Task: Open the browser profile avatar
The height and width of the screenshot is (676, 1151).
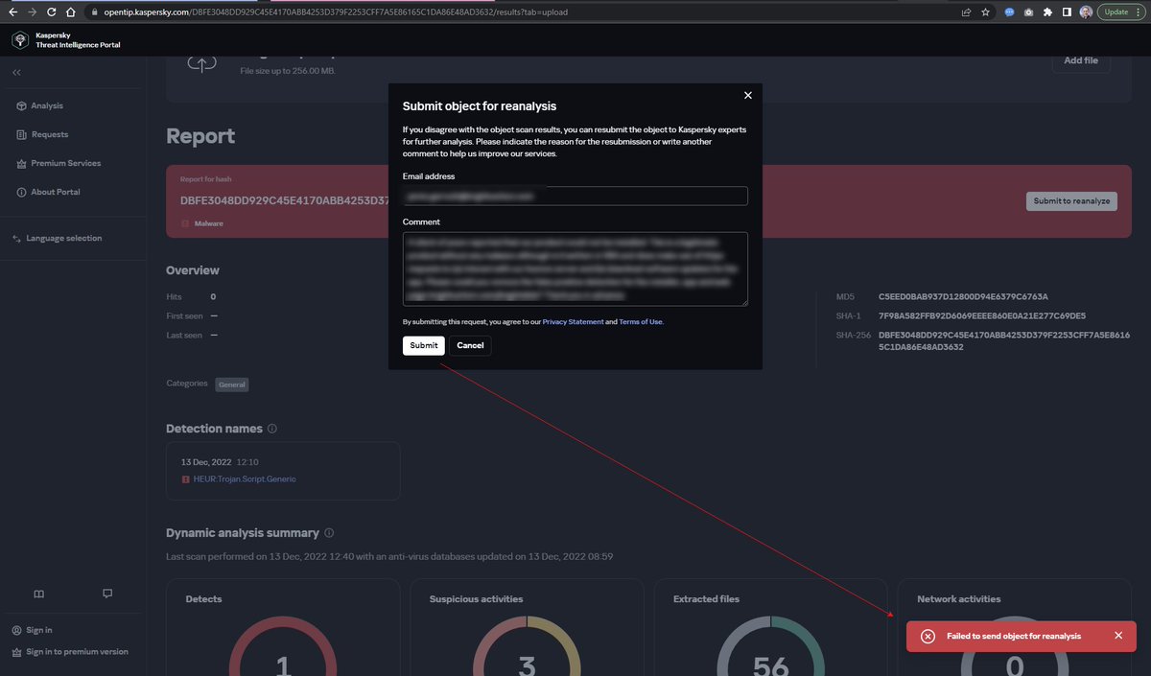Action: (x=1086, y=12)
